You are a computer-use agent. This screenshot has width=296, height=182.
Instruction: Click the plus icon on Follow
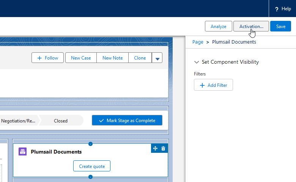point(39,58)
